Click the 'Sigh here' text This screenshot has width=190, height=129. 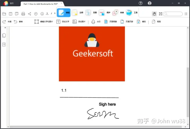(107, 104)
